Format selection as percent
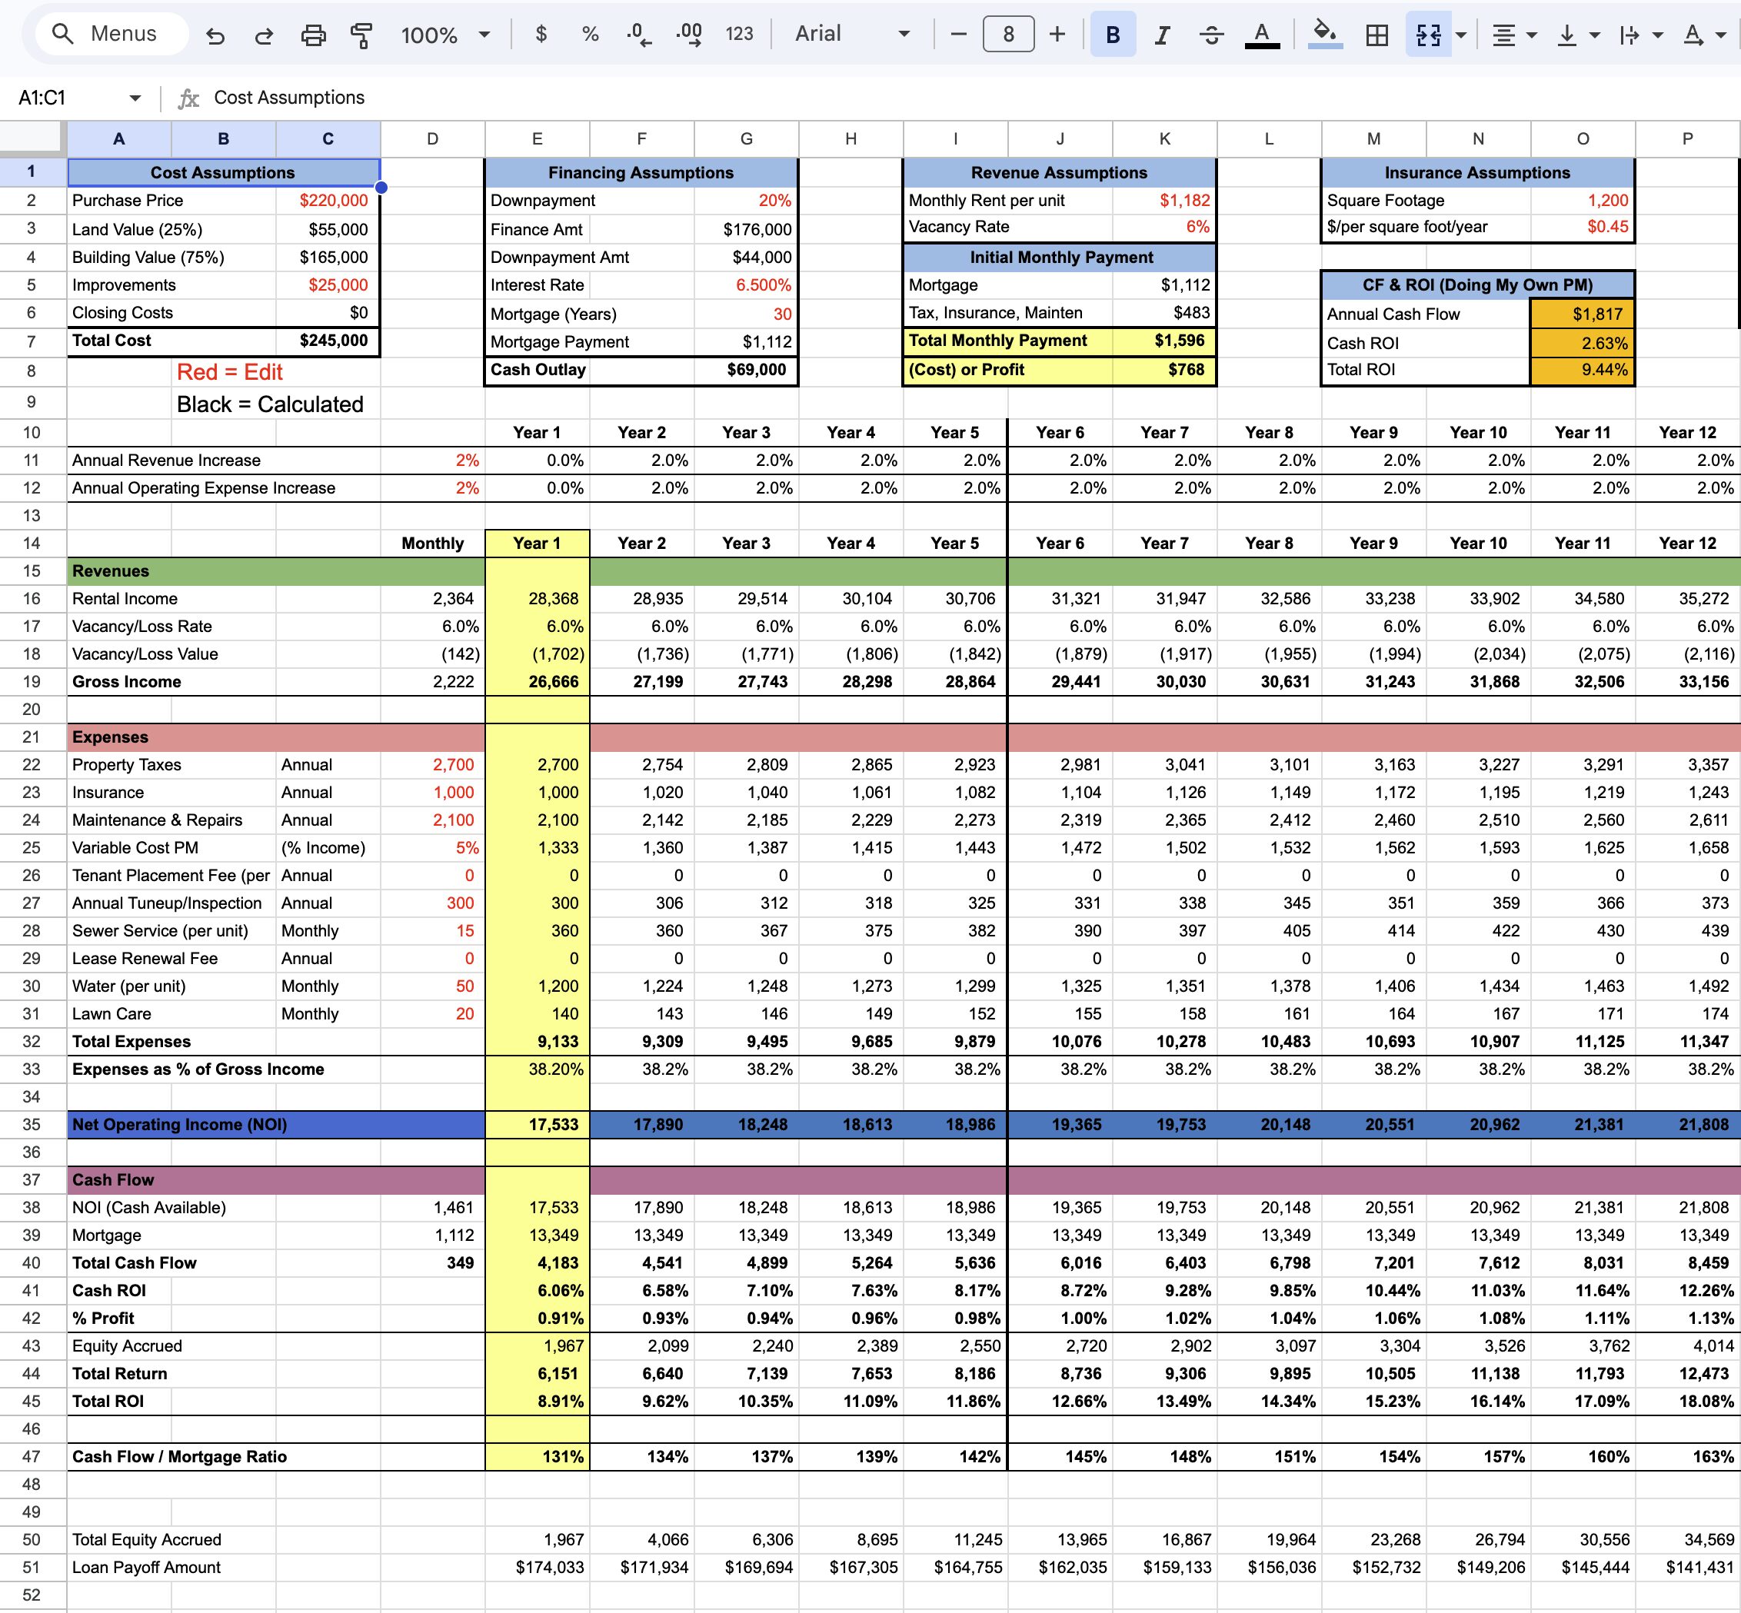The width and height of the screenshot is (1741, 1613). pyautogui.click(x=591, y=35)
